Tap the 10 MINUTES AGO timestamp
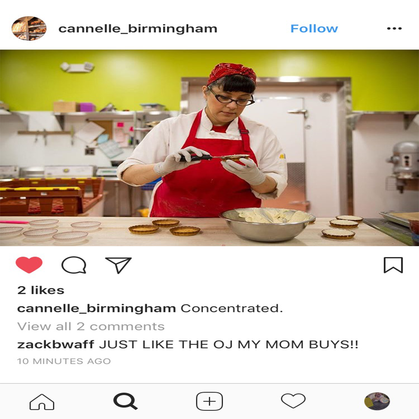 [64, 361]
